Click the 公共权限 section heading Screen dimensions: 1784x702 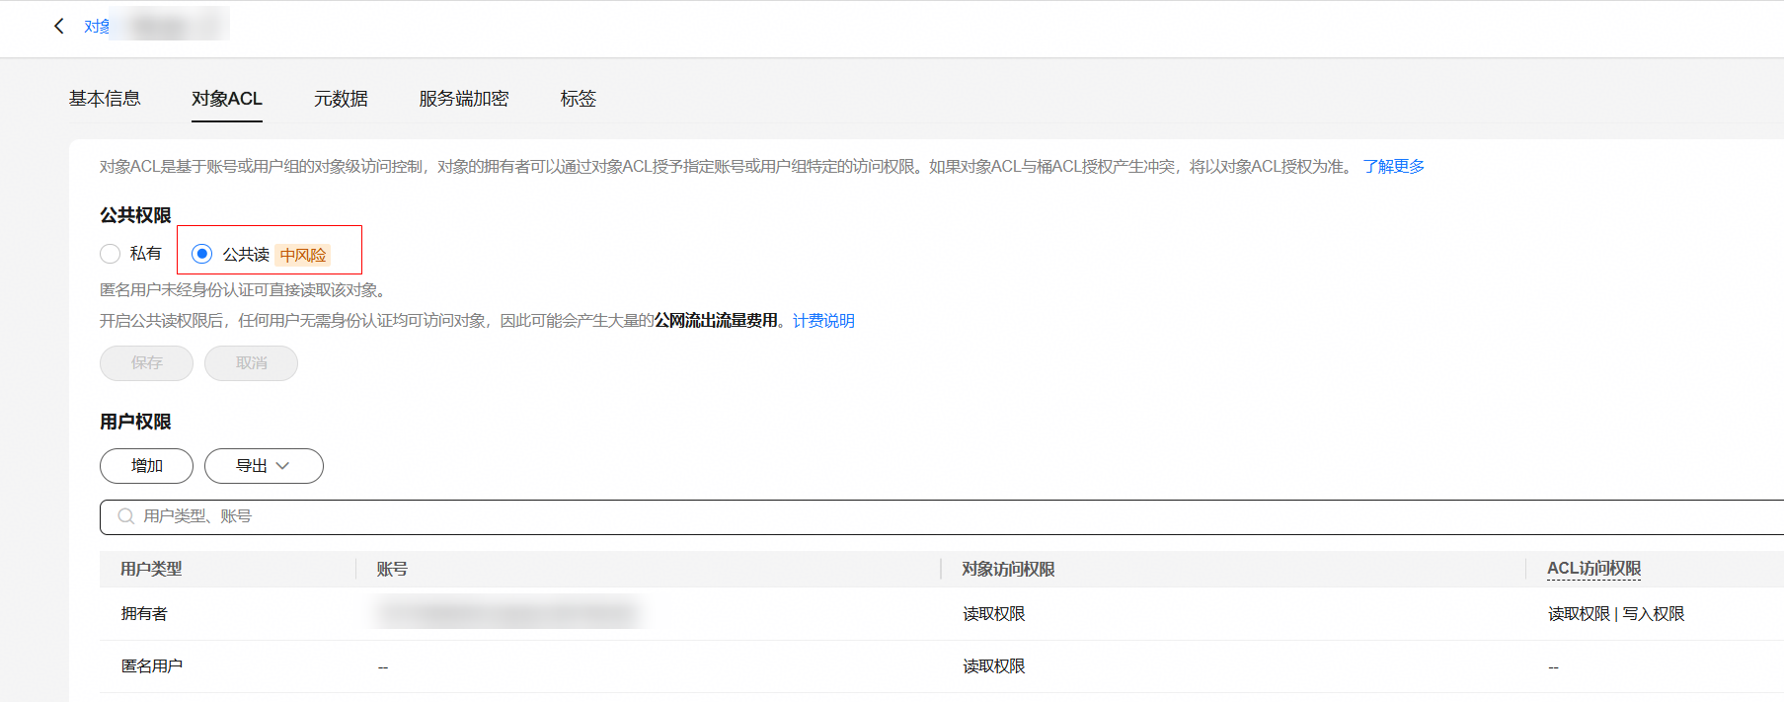point(135,215)
